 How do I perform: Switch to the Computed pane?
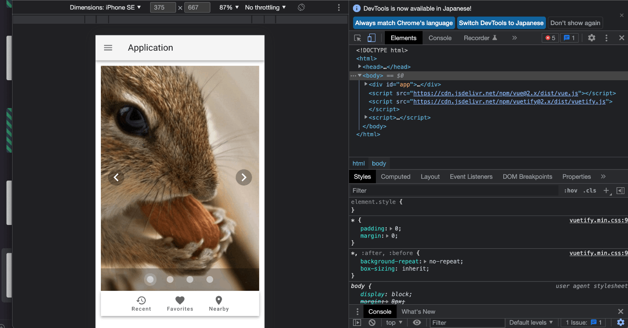pyautogui.click(x=396, y=177)
